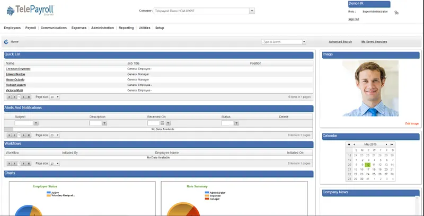Click the Home refresh icon
The image size is (424, 216).
(6, 42)
